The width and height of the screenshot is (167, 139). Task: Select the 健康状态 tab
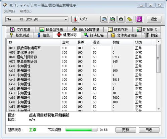(67, 35)
